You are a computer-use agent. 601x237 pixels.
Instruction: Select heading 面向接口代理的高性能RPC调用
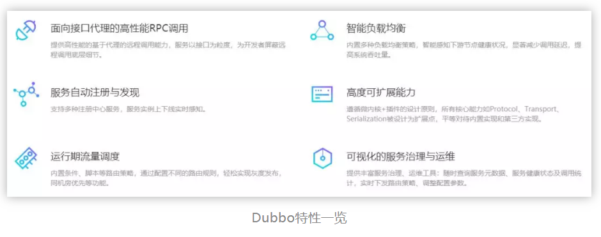[x=119, y=28]
